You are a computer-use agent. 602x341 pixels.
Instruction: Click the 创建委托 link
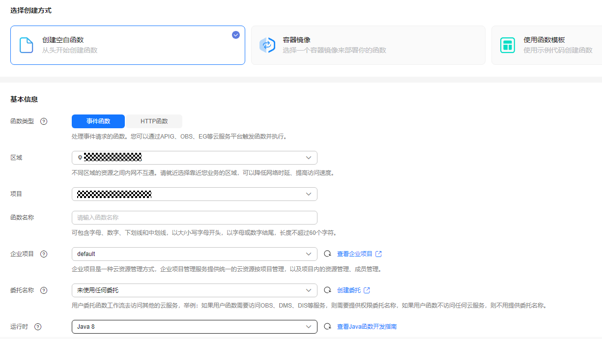pos(353,290)
